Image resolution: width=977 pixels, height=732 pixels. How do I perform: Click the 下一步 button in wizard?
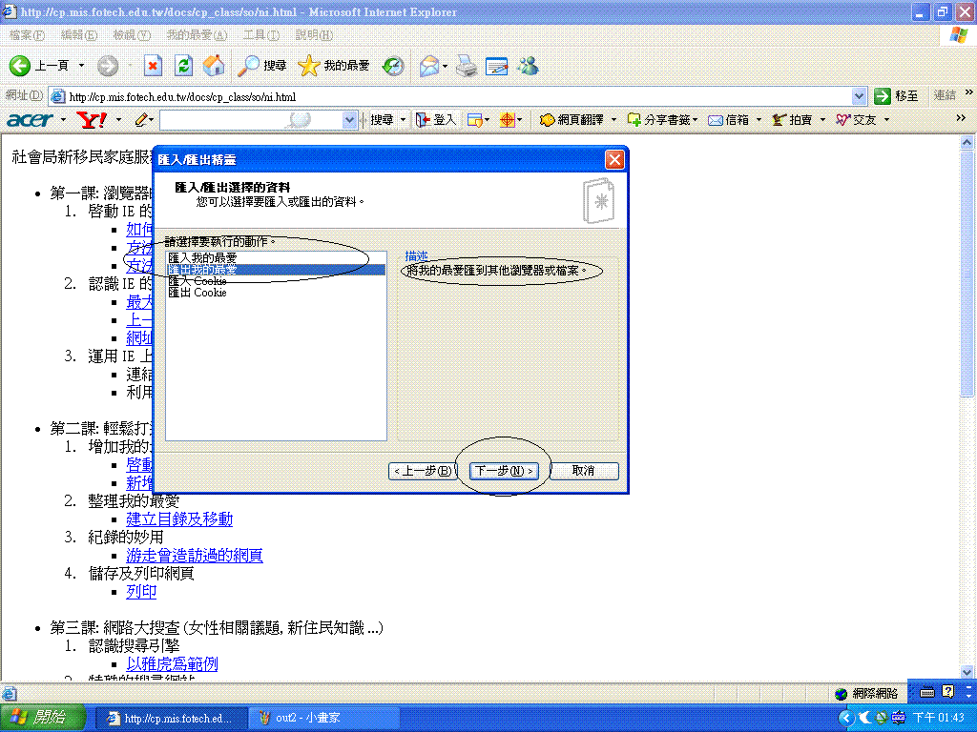click(504, 471)
